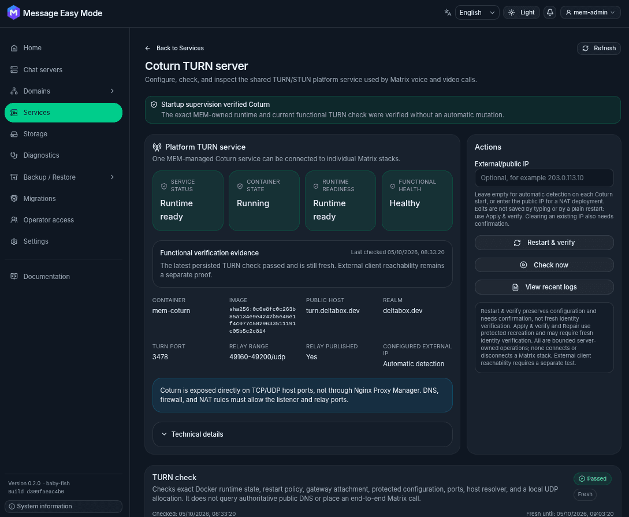Click the Fresh until timestamp
The width and height of the screenshot is (629, 517).
[570, 514]
